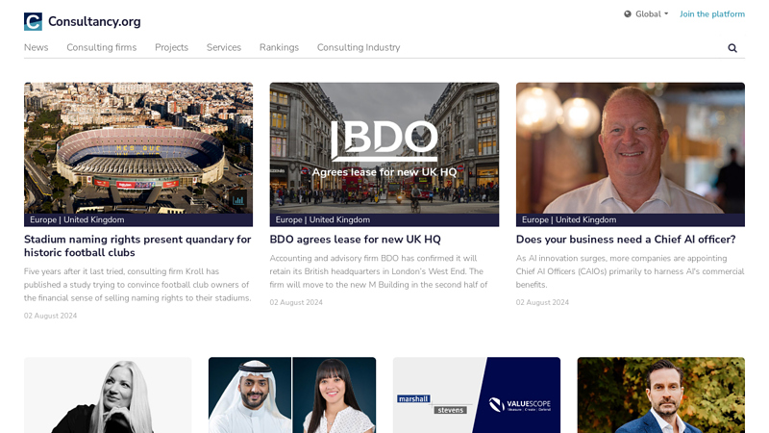Screen dimensions: 769x433
Task: Open the BDO agrees lease headline
Action: 355,240
